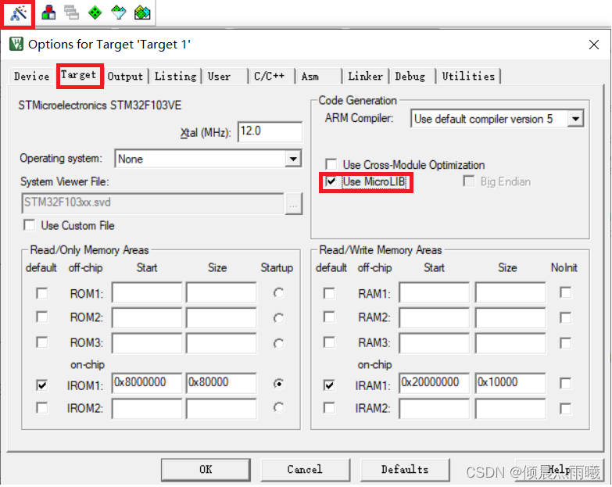
Task: Click the Keil icon in dialog title
Action: [x=16, y=44]
